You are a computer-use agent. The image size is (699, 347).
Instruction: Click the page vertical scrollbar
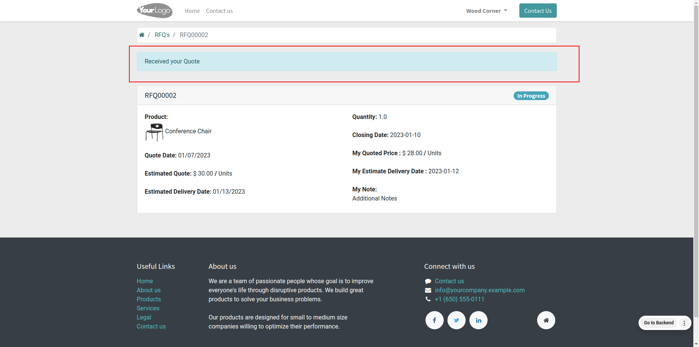coord(696,173)
